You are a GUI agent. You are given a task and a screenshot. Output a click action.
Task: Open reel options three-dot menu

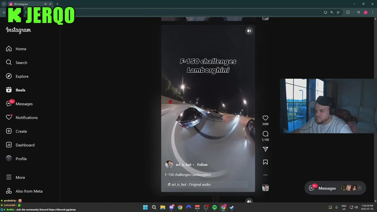pos(265,175)
